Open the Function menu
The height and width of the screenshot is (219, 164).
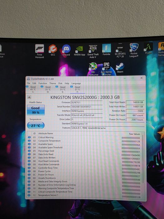coord(43,83)
